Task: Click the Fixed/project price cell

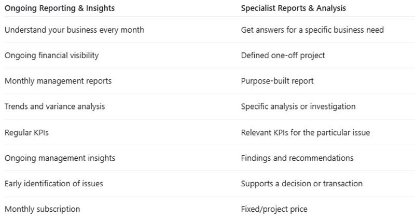Action: click(274, 209)
